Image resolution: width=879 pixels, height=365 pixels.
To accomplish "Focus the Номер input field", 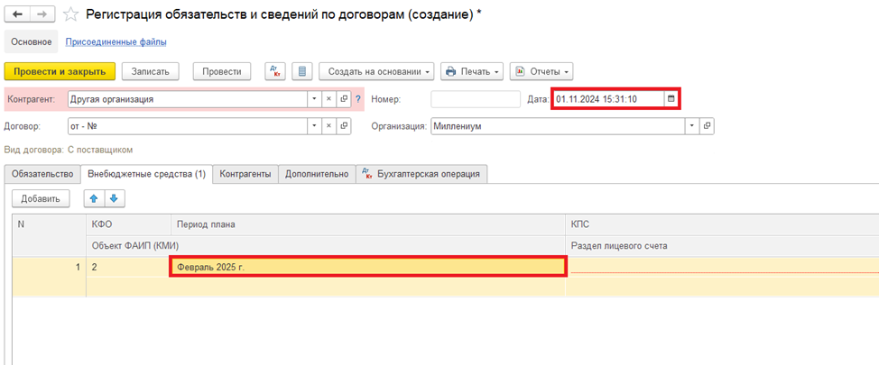I will click(476, 99).
